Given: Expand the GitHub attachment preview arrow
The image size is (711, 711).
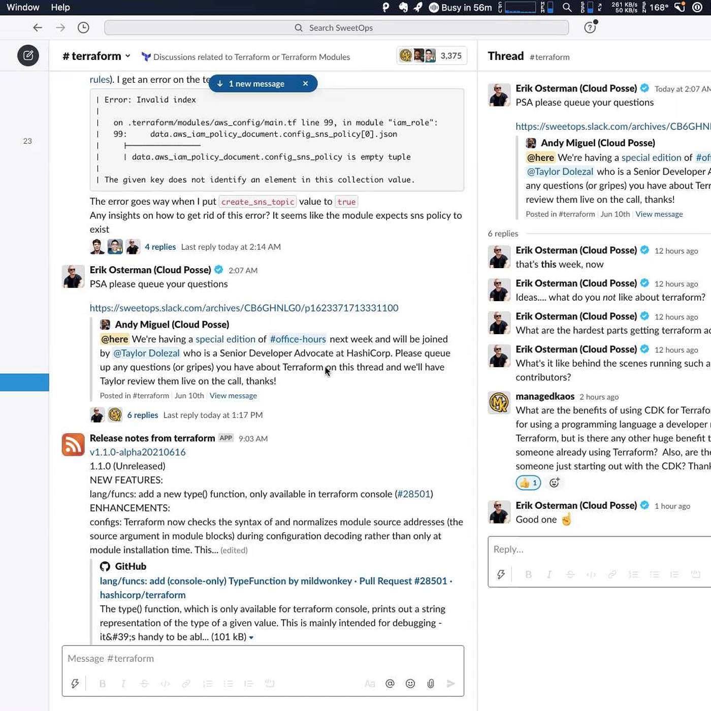Looking at the screenshot, I should click(251, 637).
